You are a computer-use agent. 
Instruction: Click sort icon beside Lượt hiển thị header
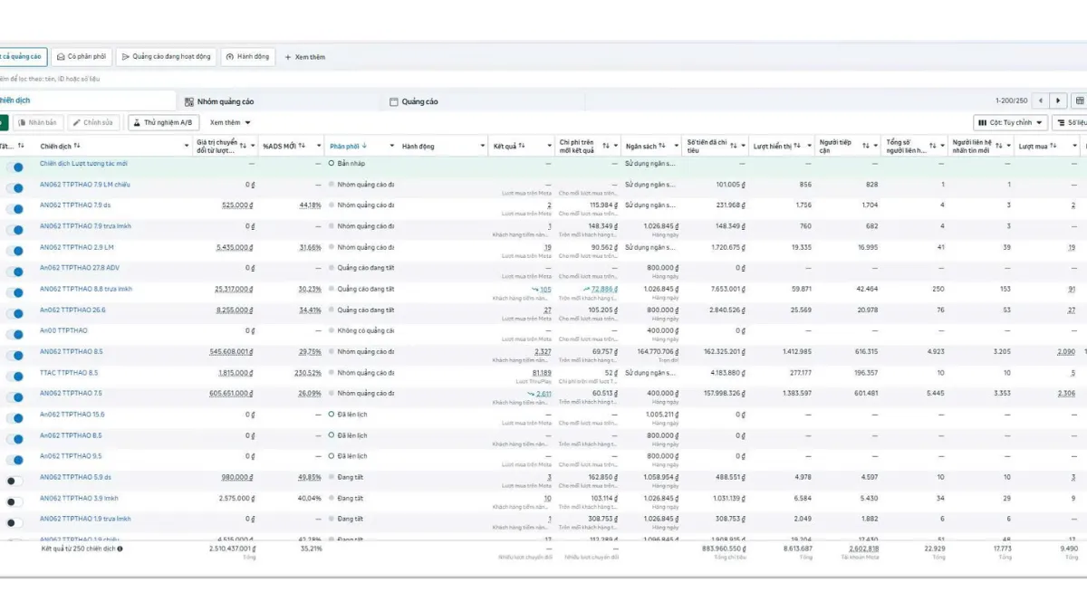(x=798, y=146)
